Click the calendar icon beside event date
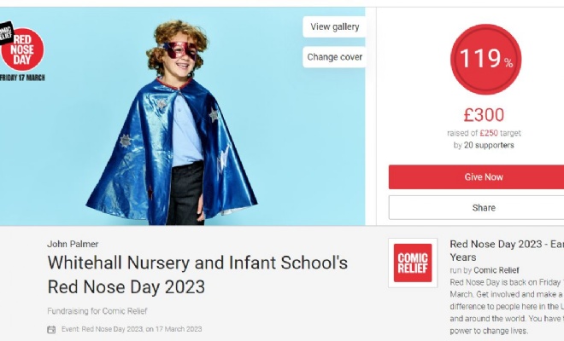 (51, 329)
